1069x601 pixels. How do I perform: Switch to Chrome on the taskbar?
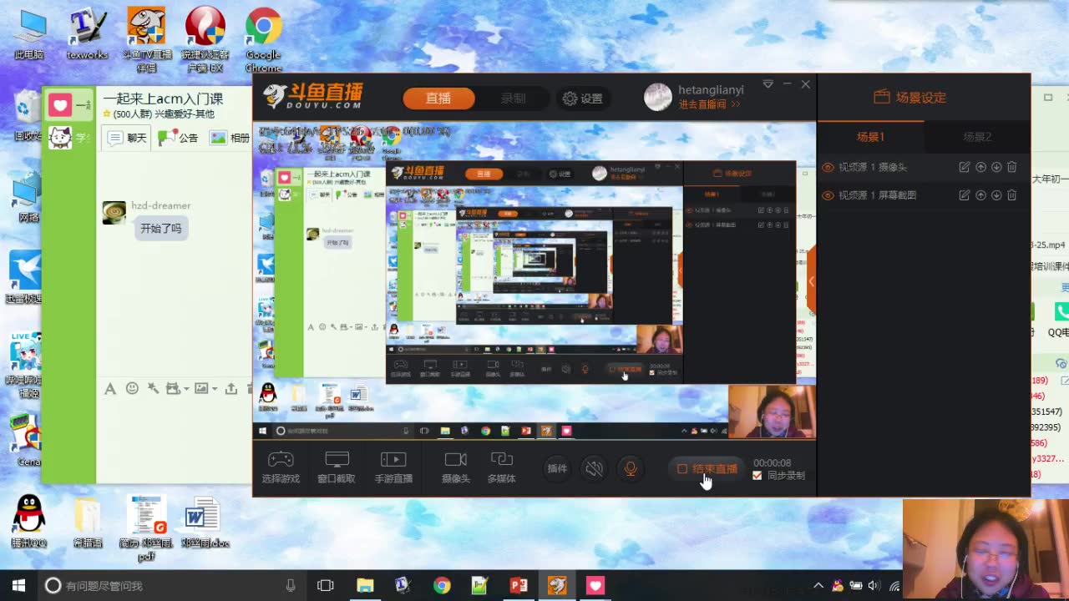442,586
